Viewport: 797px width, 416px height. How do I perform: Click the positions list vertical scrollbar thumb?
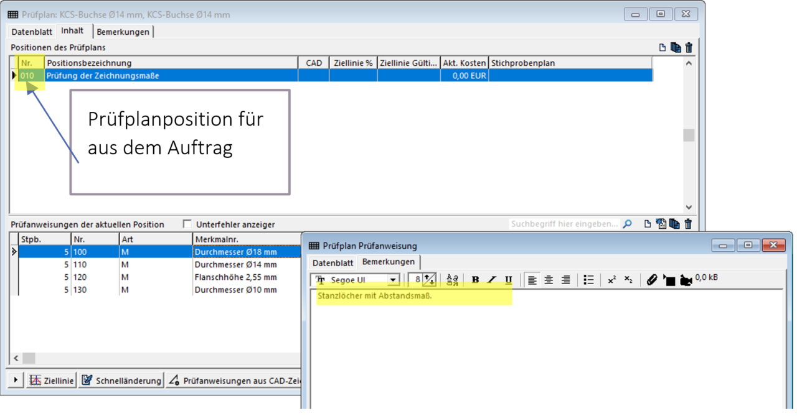(688, 135)
